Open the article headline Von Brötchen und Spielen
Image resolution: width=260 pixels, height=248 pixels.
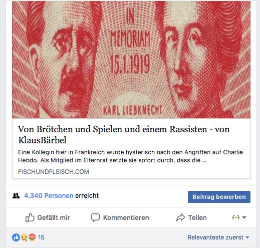pos(124,134)
